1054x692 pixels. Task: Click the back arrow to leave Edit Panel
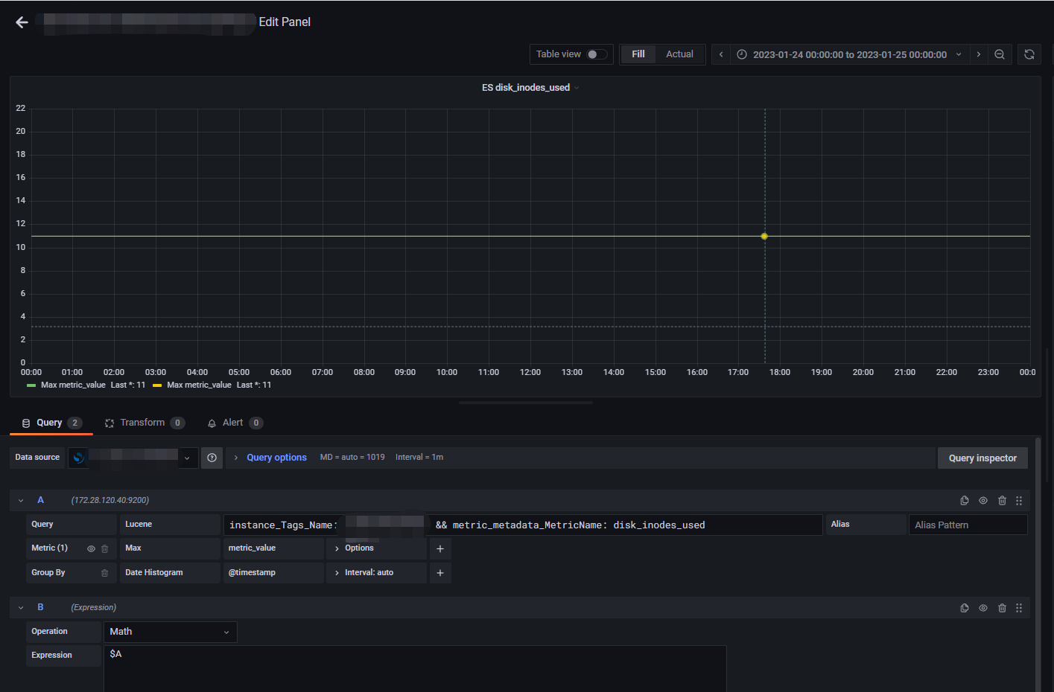point(22,22)
